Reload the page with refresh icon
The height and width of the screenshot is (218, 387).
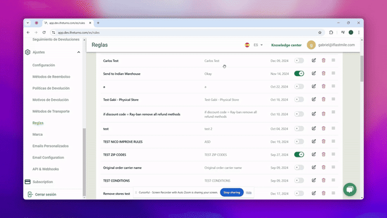pos(44,32)
